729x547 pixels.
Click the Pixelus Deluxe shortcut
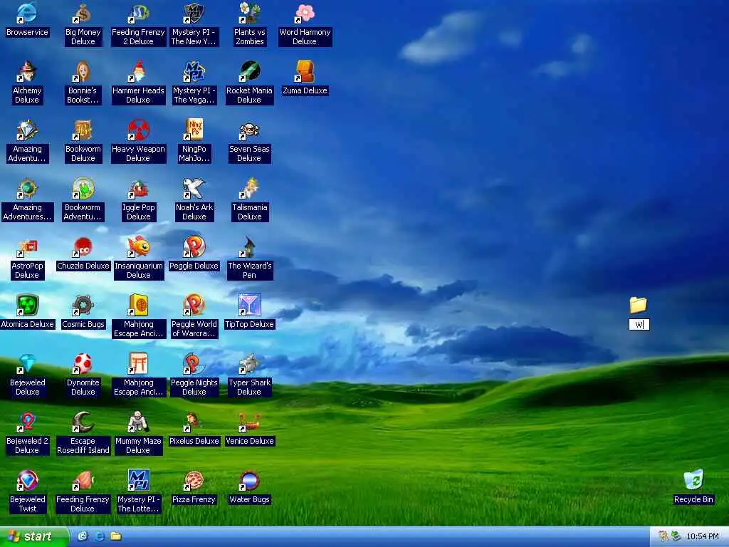[194, 422]
